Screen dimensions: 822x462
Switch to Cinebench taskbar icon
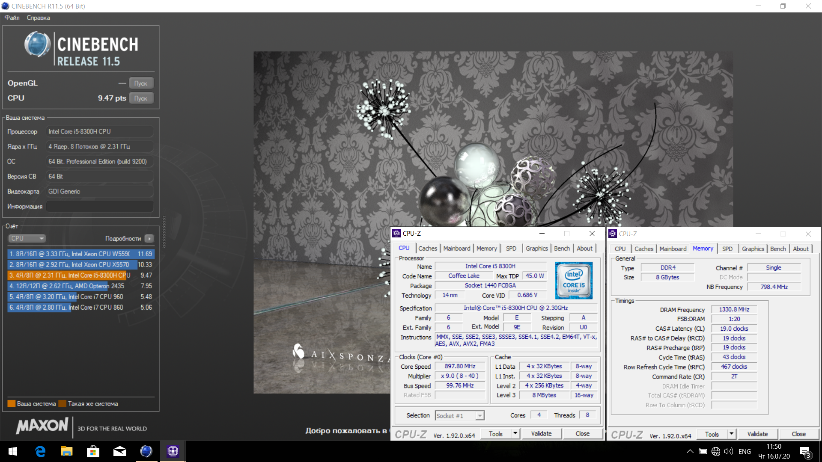(146, 451)
